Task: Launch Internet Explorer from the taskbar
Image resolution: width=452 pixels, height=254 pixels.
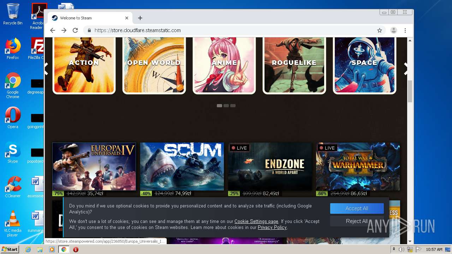Action: (28, 249)
